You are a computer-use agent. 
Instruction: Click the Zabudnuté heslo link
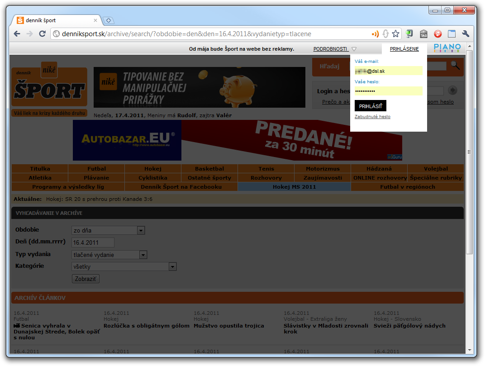[372, 117]
